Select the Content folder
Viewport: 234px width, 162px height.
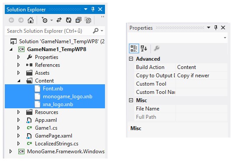click(x=44, y=81)
